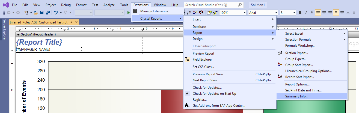Click the Field Explorer menu icon
The height and width of the screenshot is (113, 359).
(x=187, y=60)
